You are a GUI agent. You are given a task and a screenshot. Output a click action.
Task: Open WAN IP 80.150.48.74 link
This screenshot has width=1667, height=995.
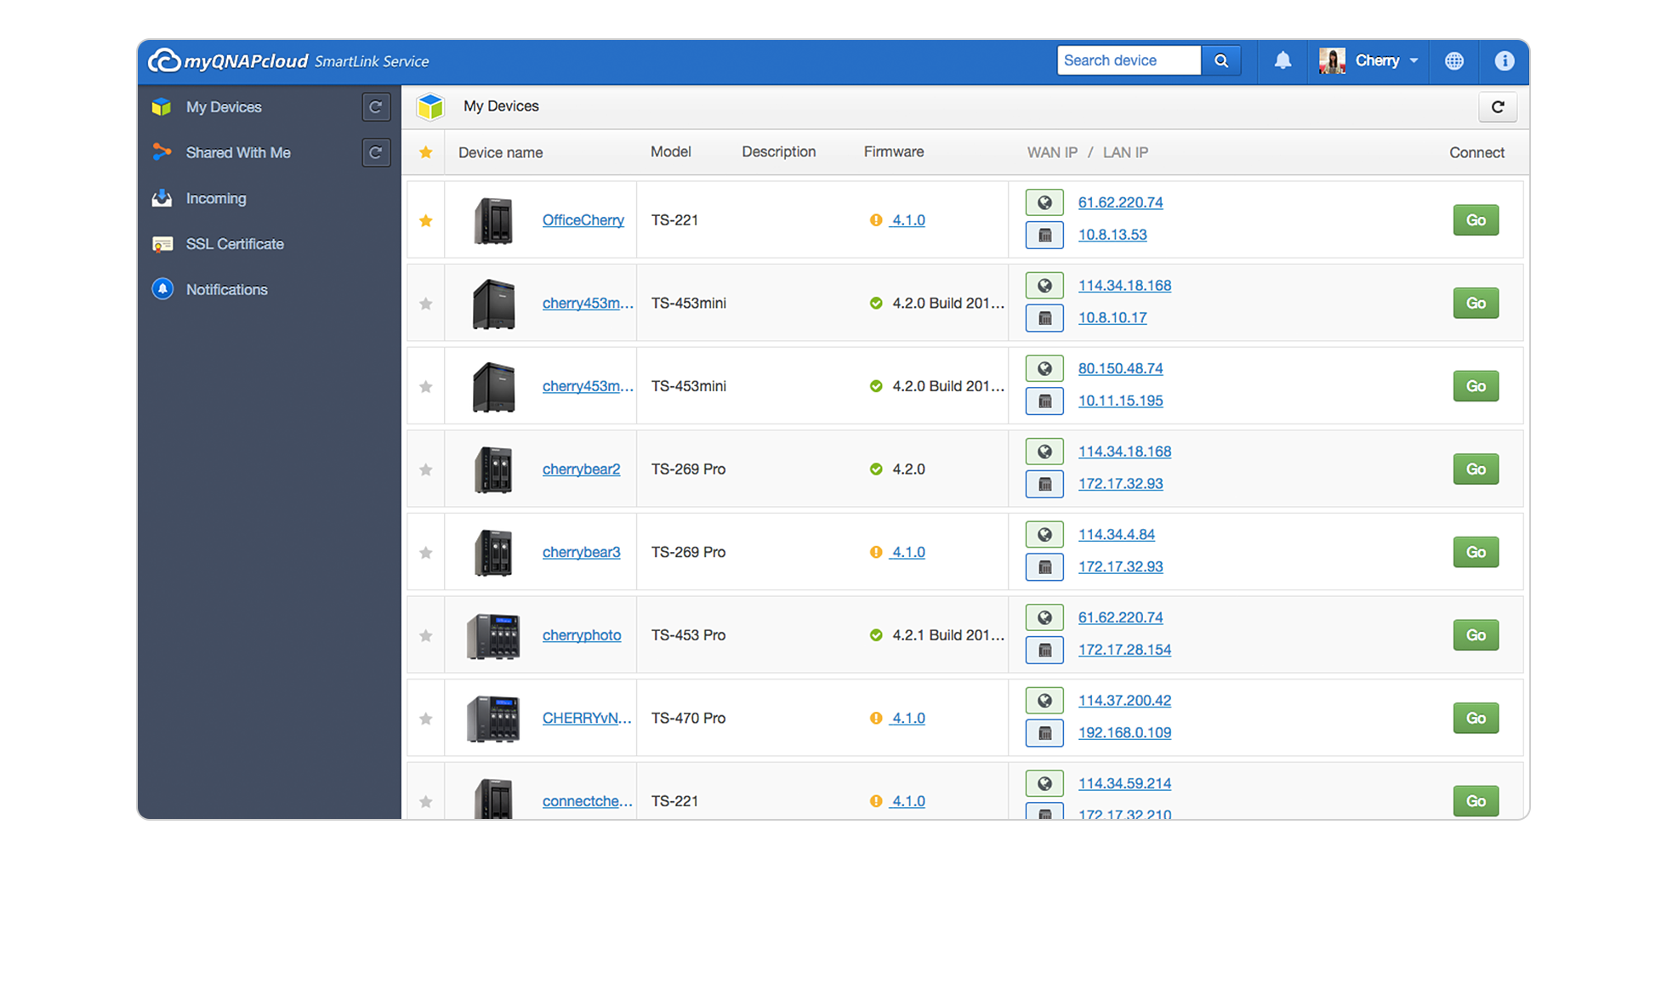tap(1120, 368)
